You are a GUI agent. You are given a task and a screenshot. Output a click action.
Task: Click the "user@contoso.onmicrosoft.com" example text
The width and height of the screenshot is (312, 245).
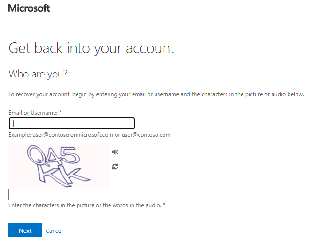click(72, 135)
